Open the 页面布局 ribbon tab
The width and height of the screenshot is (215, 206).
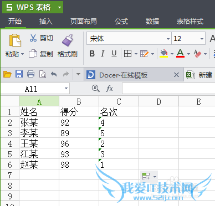[84, 22]
